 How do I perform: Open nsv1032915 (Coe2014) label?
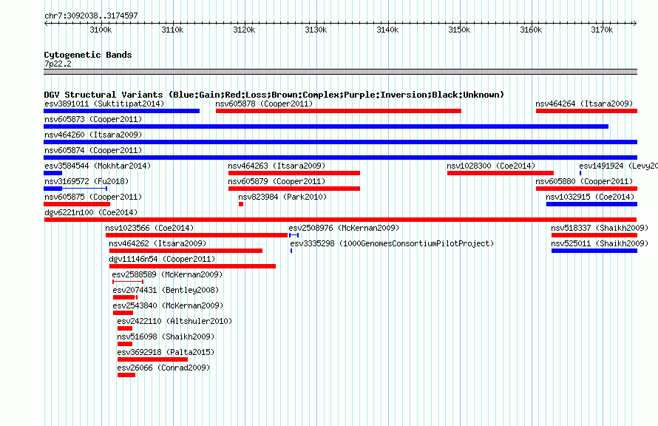[x=590, y=197]
